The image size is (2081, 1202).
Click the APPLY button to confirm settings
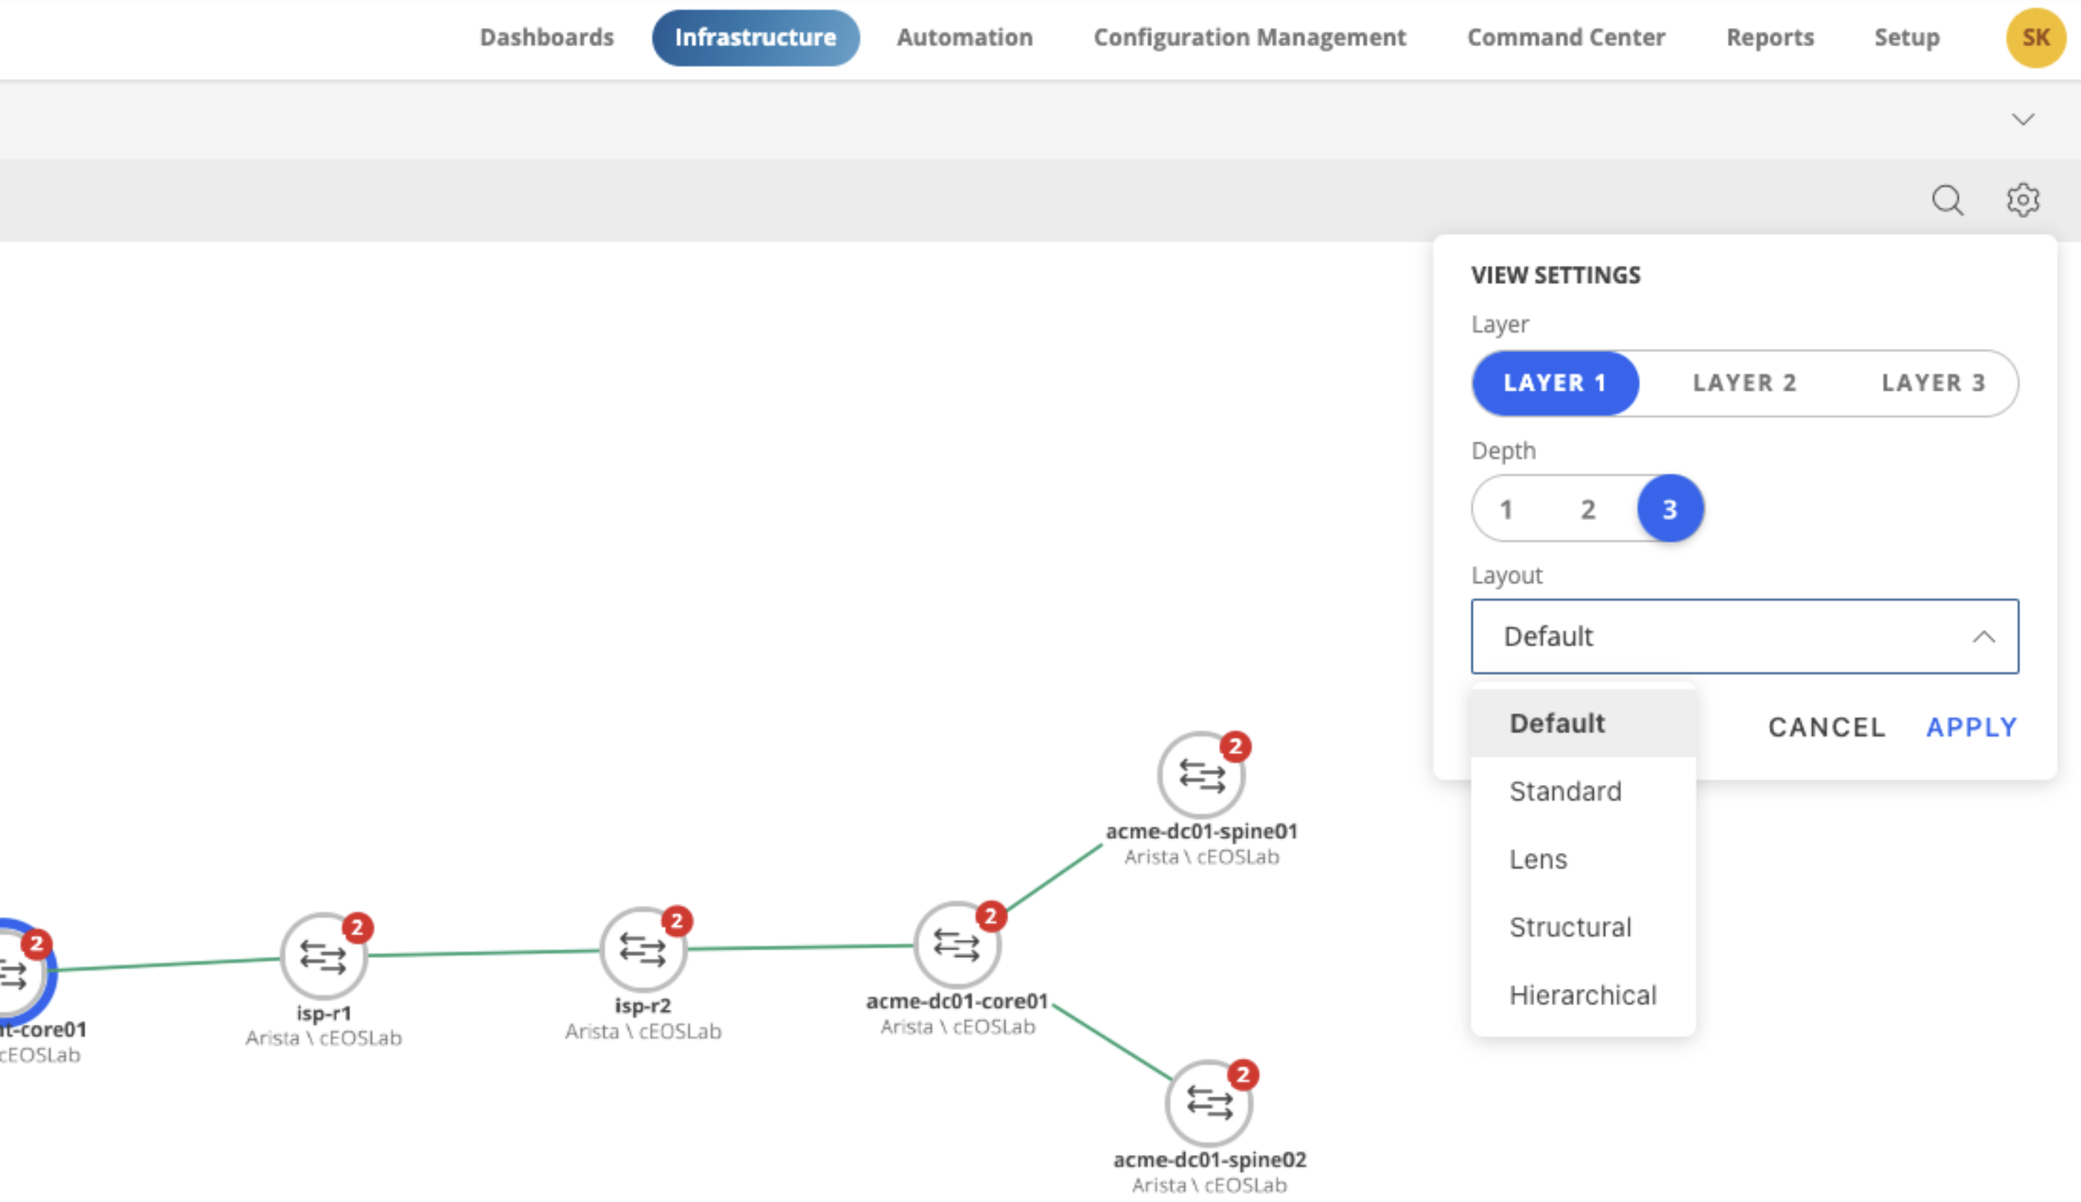(x=1972, y=727)
